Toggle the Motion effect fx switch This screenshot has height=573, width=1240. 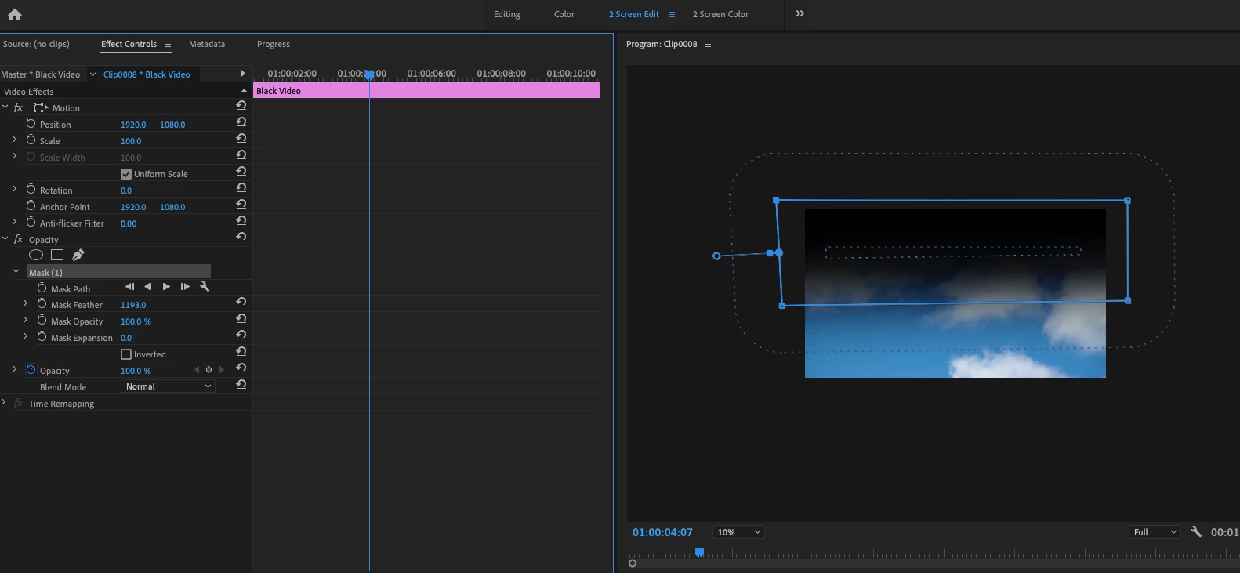coord(18,107)
